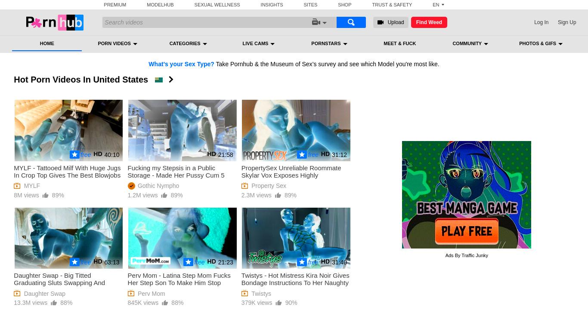Open the EN language dropdown

pyautogui.click(x=438, y=5)
